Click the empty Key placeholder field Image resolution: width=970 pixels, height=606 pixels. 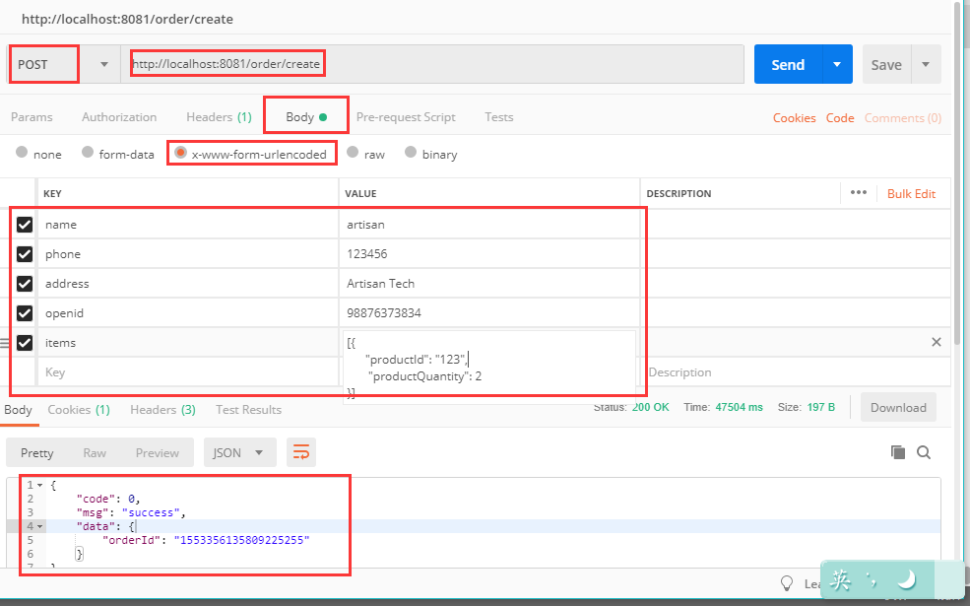188,372
